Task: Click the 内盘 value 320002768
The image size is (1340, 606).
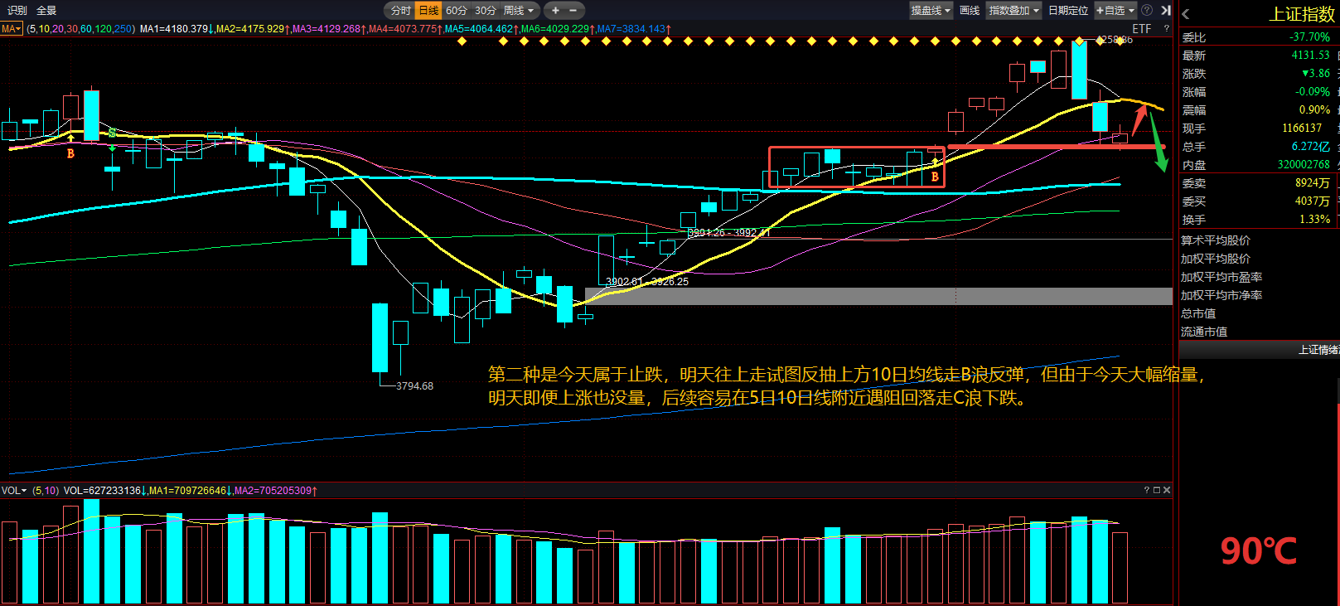Action: [x=1304, y=165]
